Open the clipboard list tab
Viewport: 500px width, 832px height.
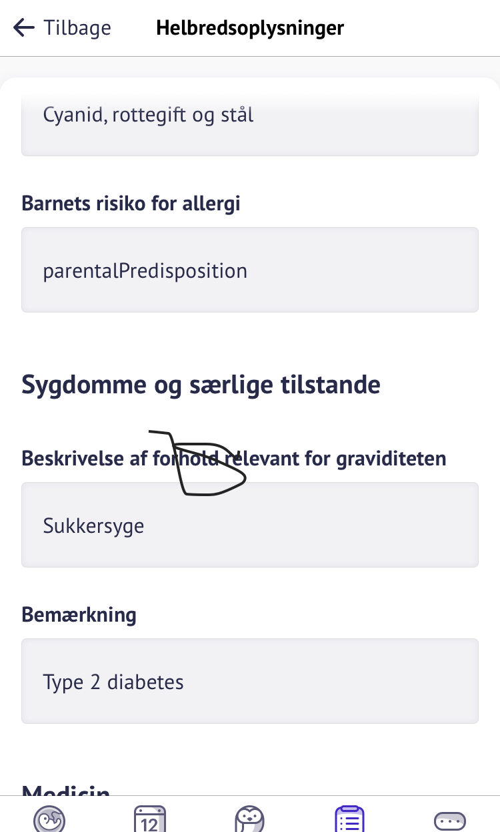point(349,819)
